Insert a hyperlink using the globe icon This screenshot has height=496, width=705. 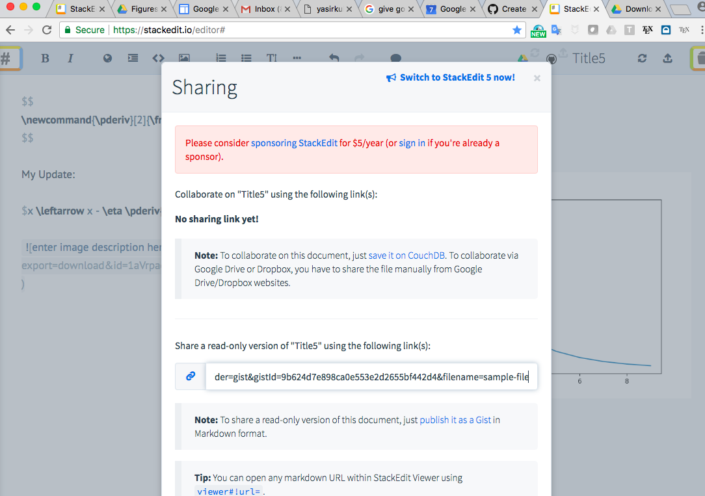(x=107, y=58)
